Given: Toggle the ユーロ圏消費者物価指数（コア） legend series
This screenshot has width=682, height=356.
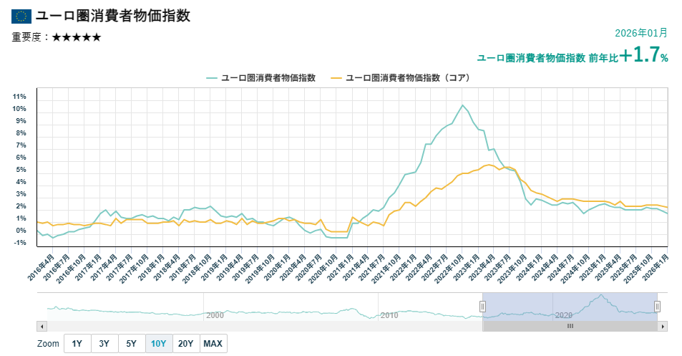Looking at the screenshot, I should (401, 78).
